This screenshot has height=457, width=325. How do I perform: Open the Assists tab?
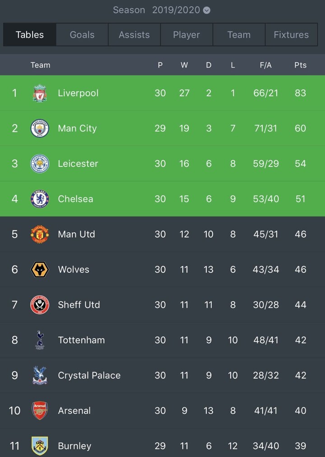click(x=134, y=35)
